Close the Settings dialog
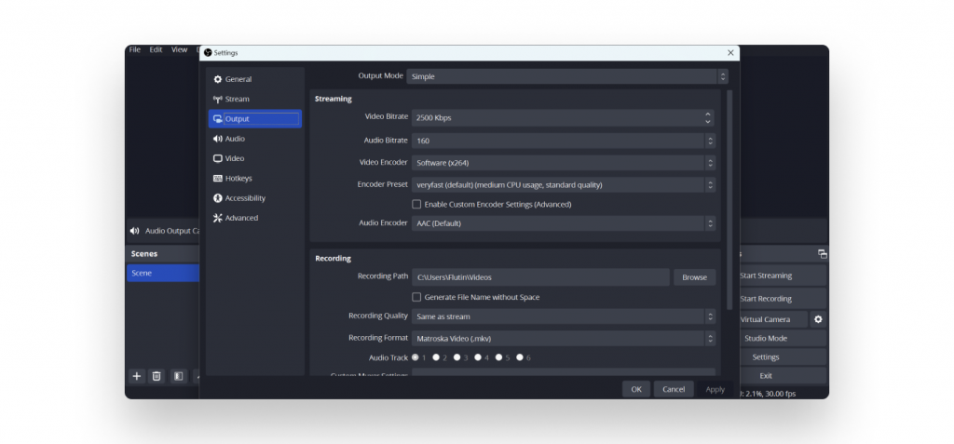 point(730,53)
